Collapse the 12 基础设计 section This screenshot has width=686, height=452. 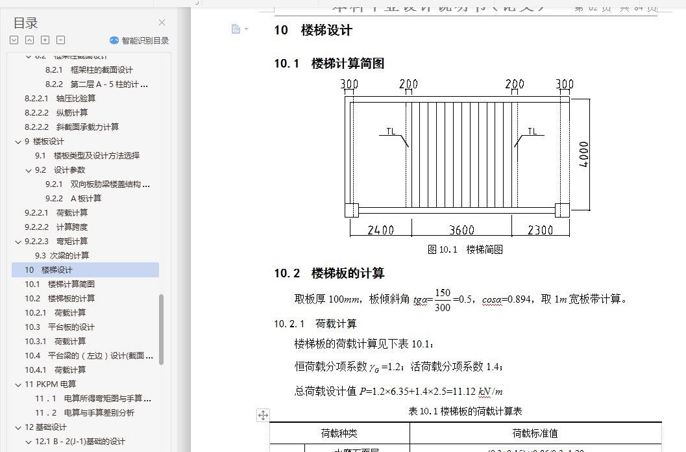18,427
